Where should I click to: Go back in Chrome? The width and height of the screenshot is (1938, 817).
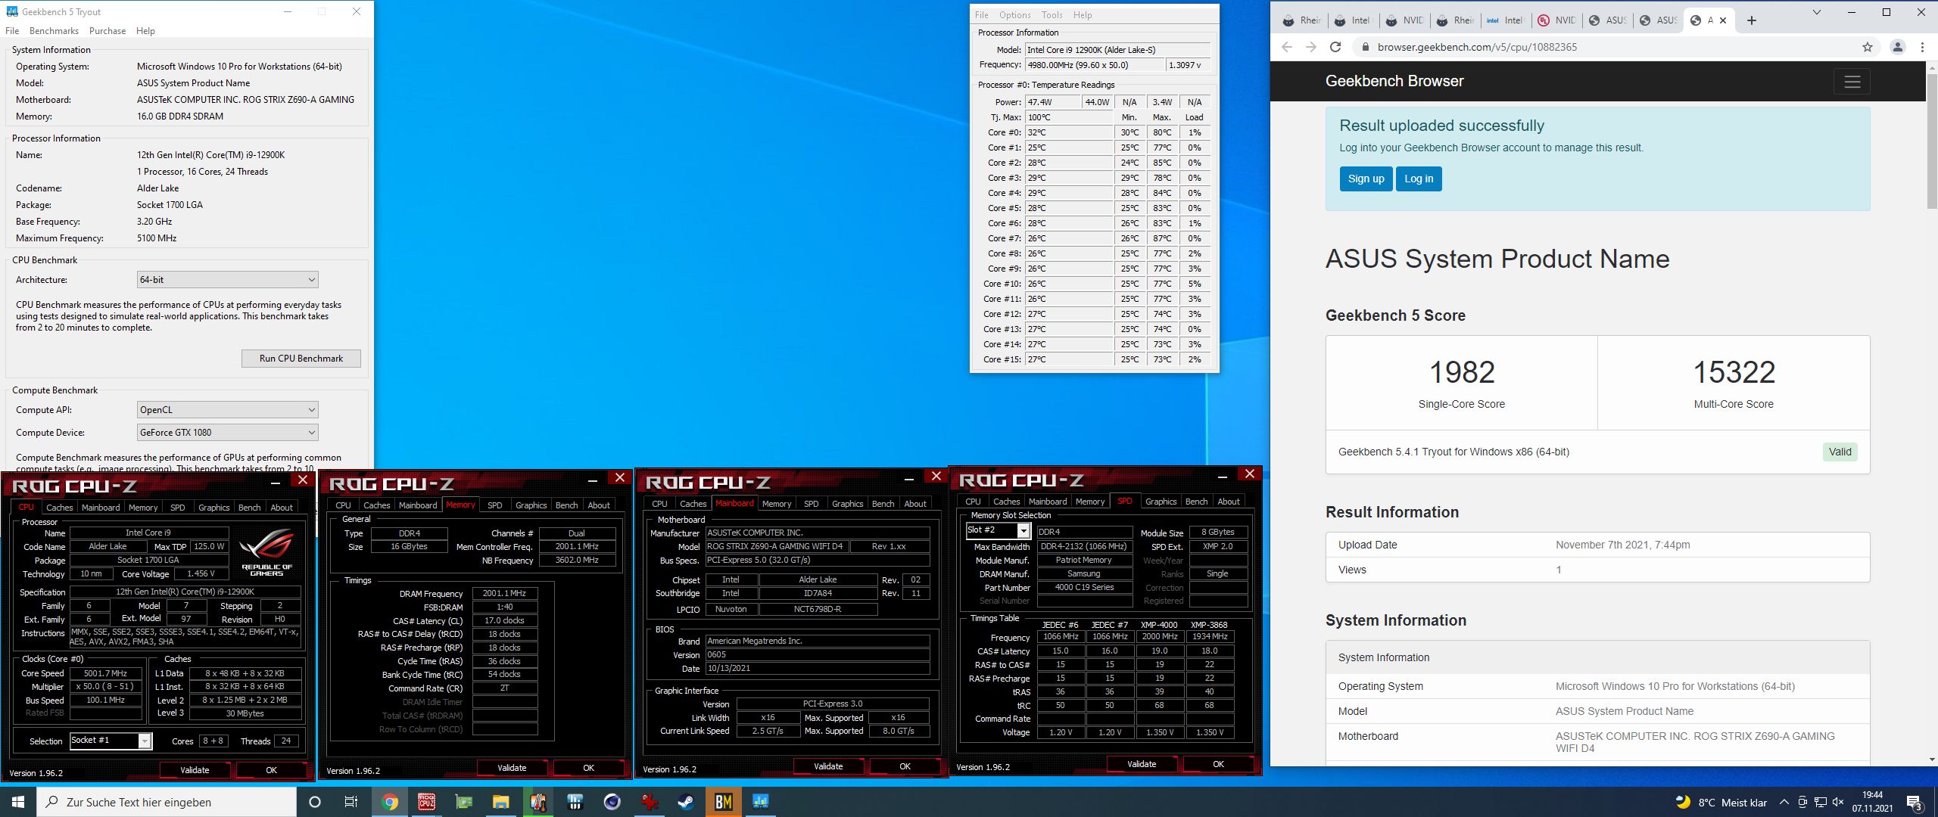1287,47
